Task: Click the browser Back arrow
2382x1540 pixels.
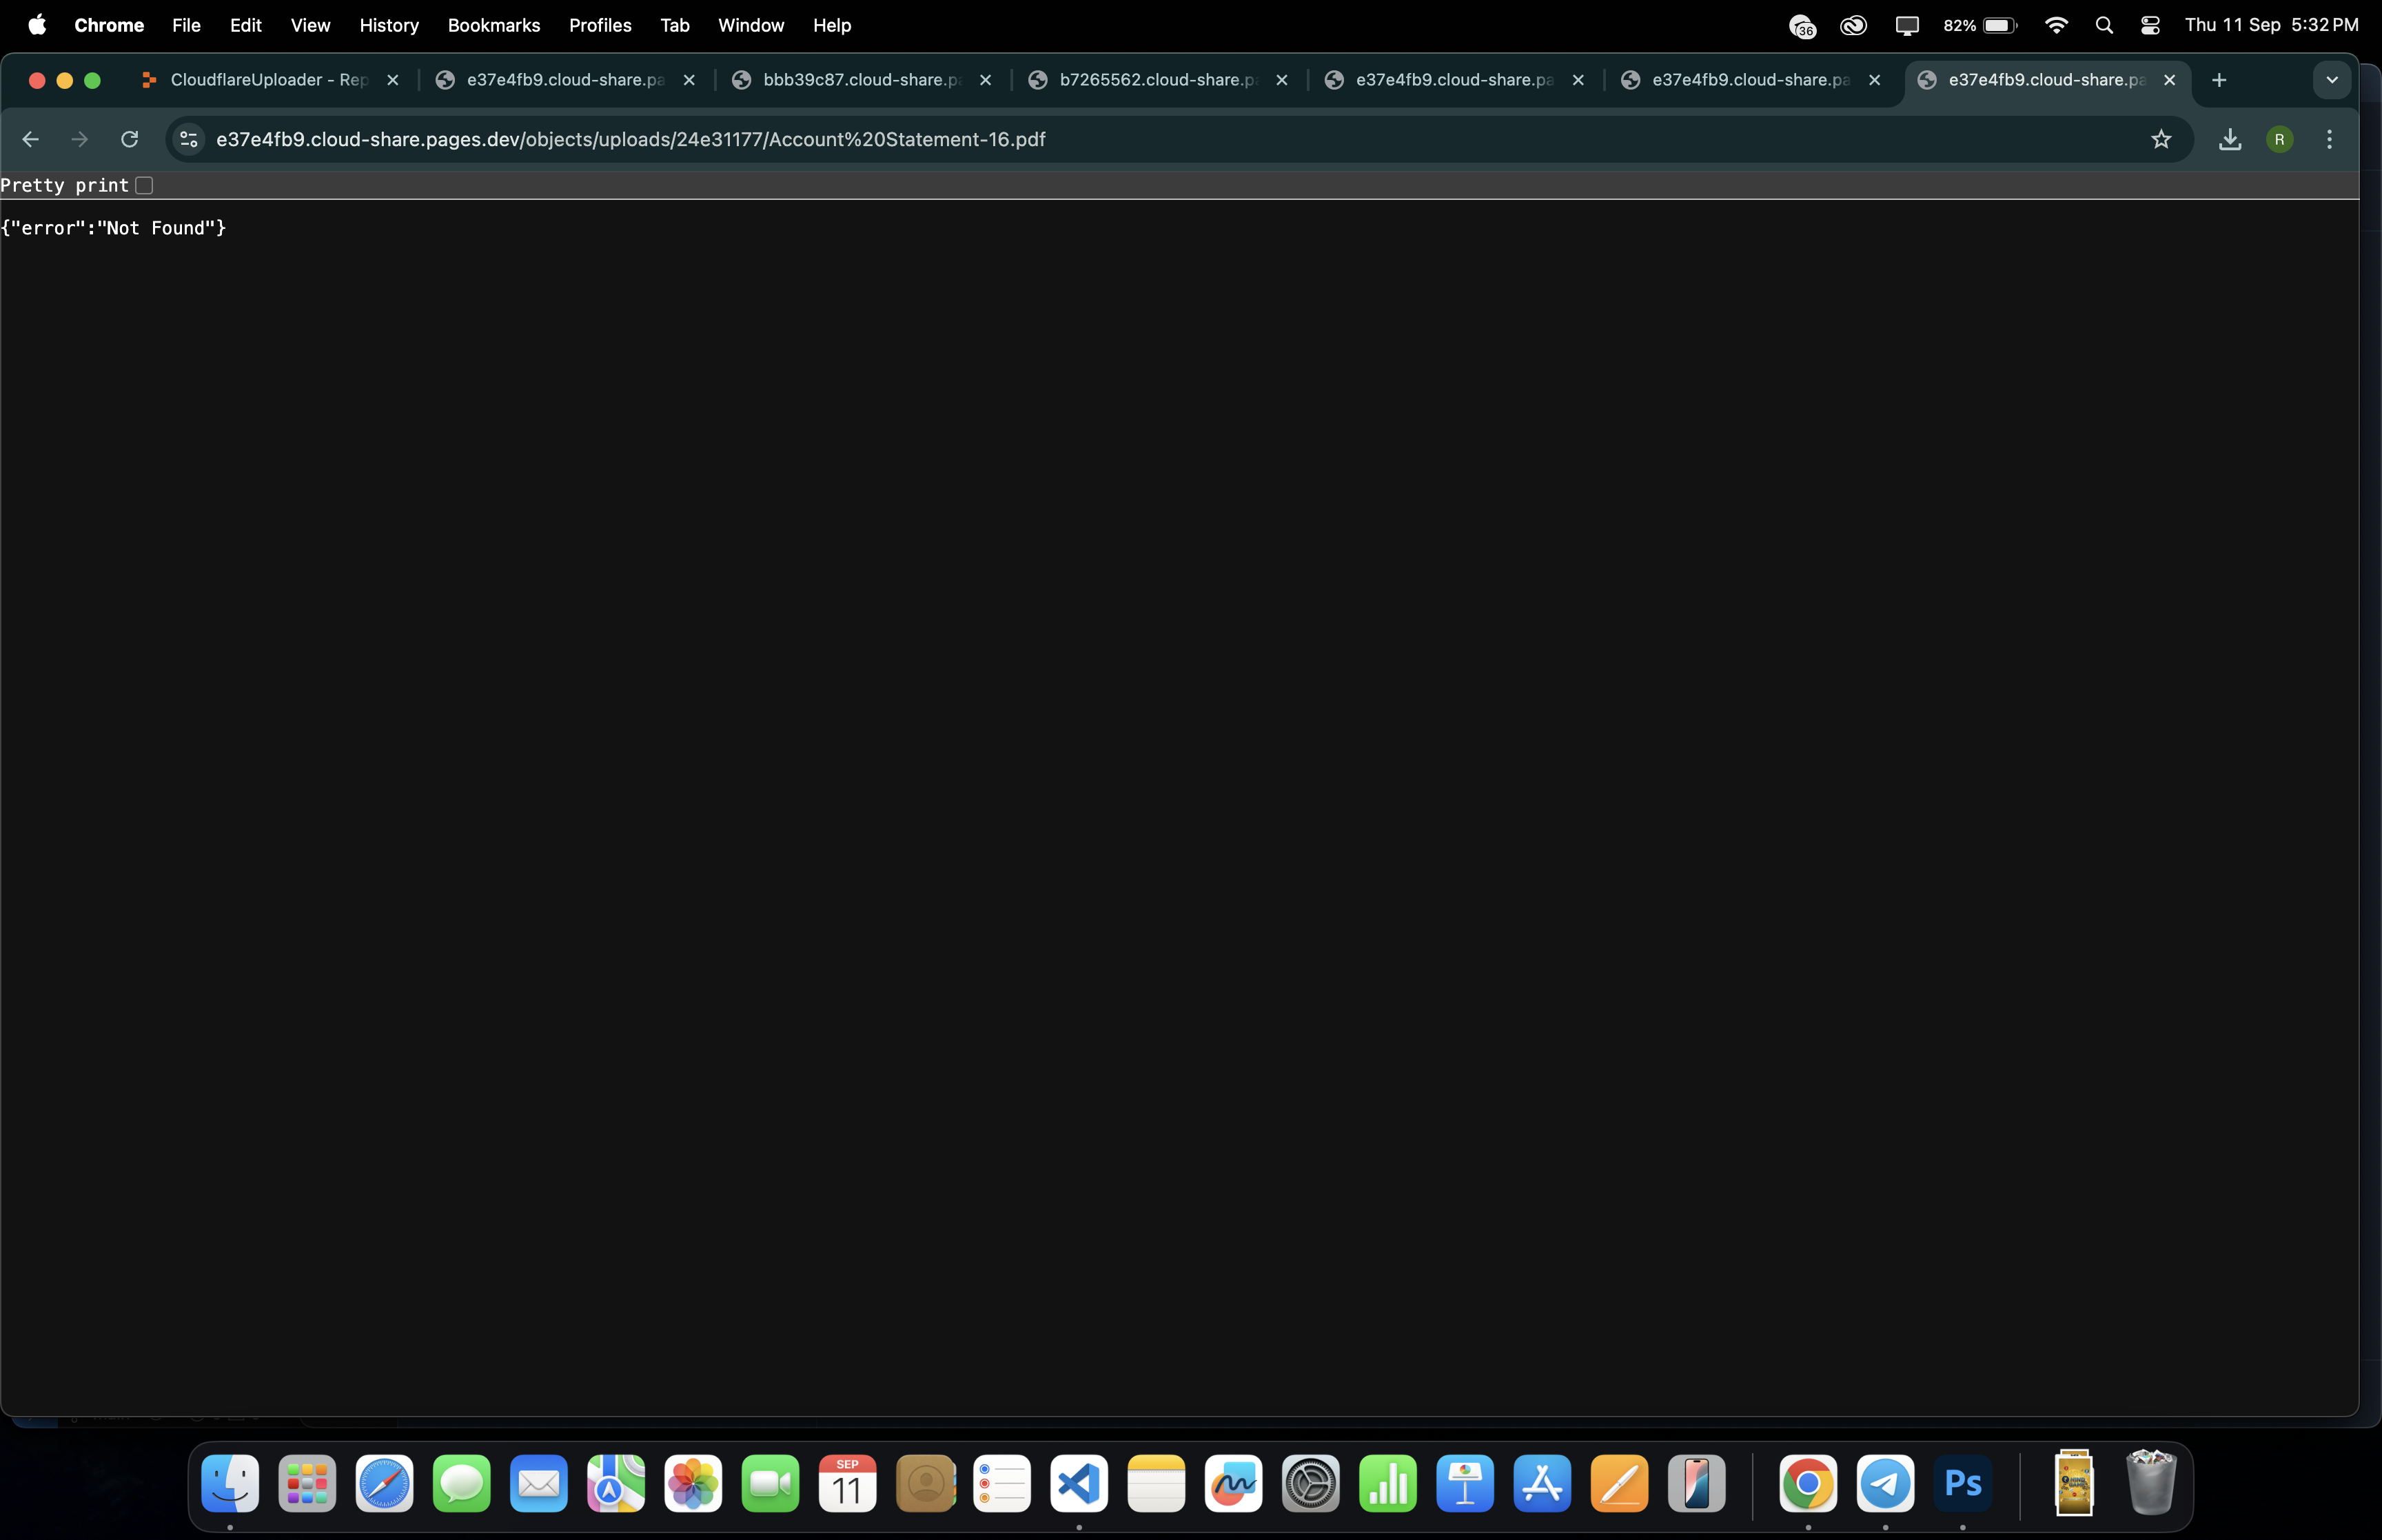Action: click(x=30, y=139)
